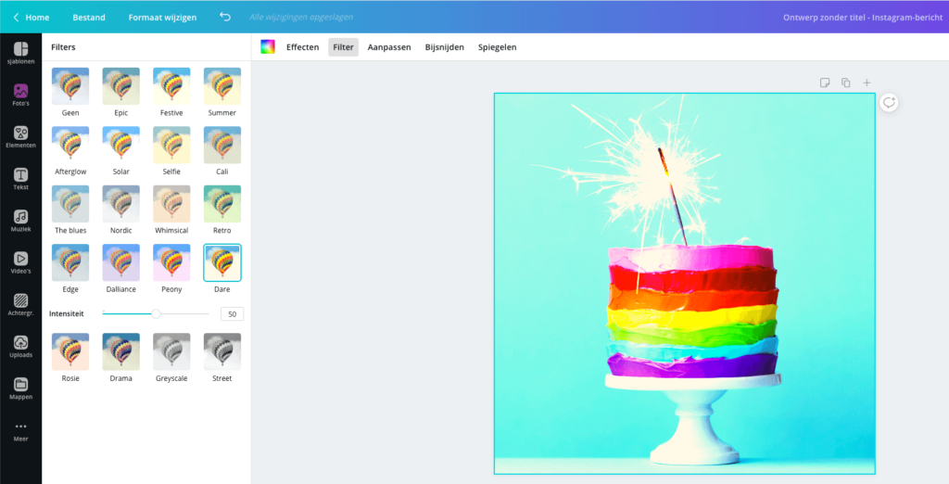949x484 pixels.
Task: Open the Mappen folder panel
Action: tap(20, 388)
